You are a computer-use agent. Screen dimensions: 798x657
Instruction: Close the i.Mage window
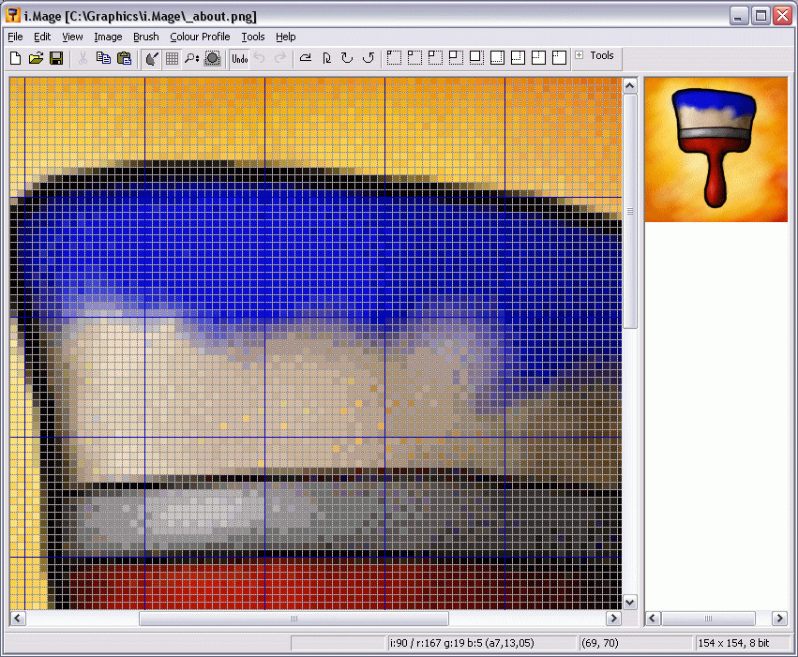click(783, 16)
